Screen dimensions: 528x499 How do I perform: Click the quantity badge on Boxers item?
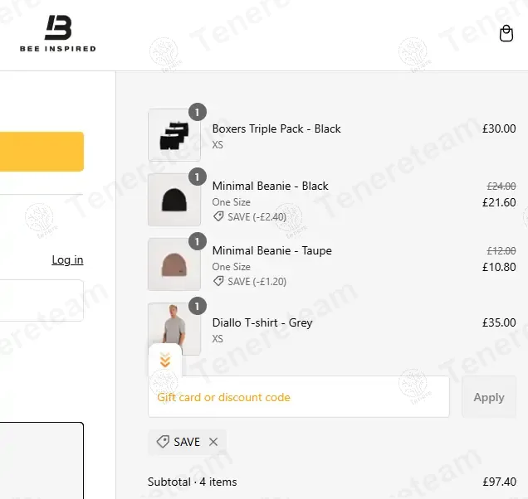pos(198,112)
